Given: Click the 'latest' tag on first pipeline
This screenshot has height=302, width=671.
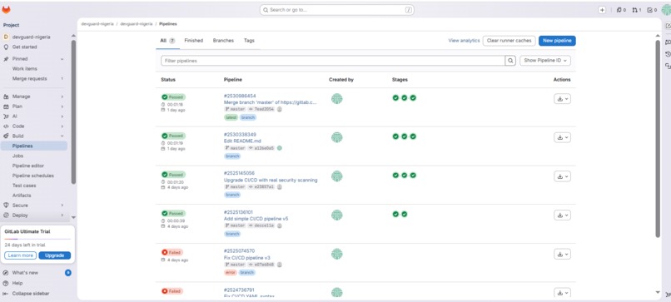Looking at the screenshot, I should (x=231, y=117).
